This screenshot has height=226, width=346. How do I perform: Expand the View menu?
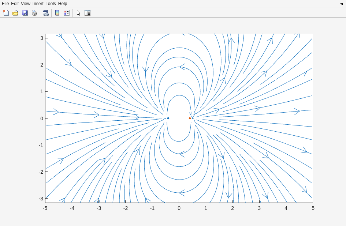tap(26, 4)
